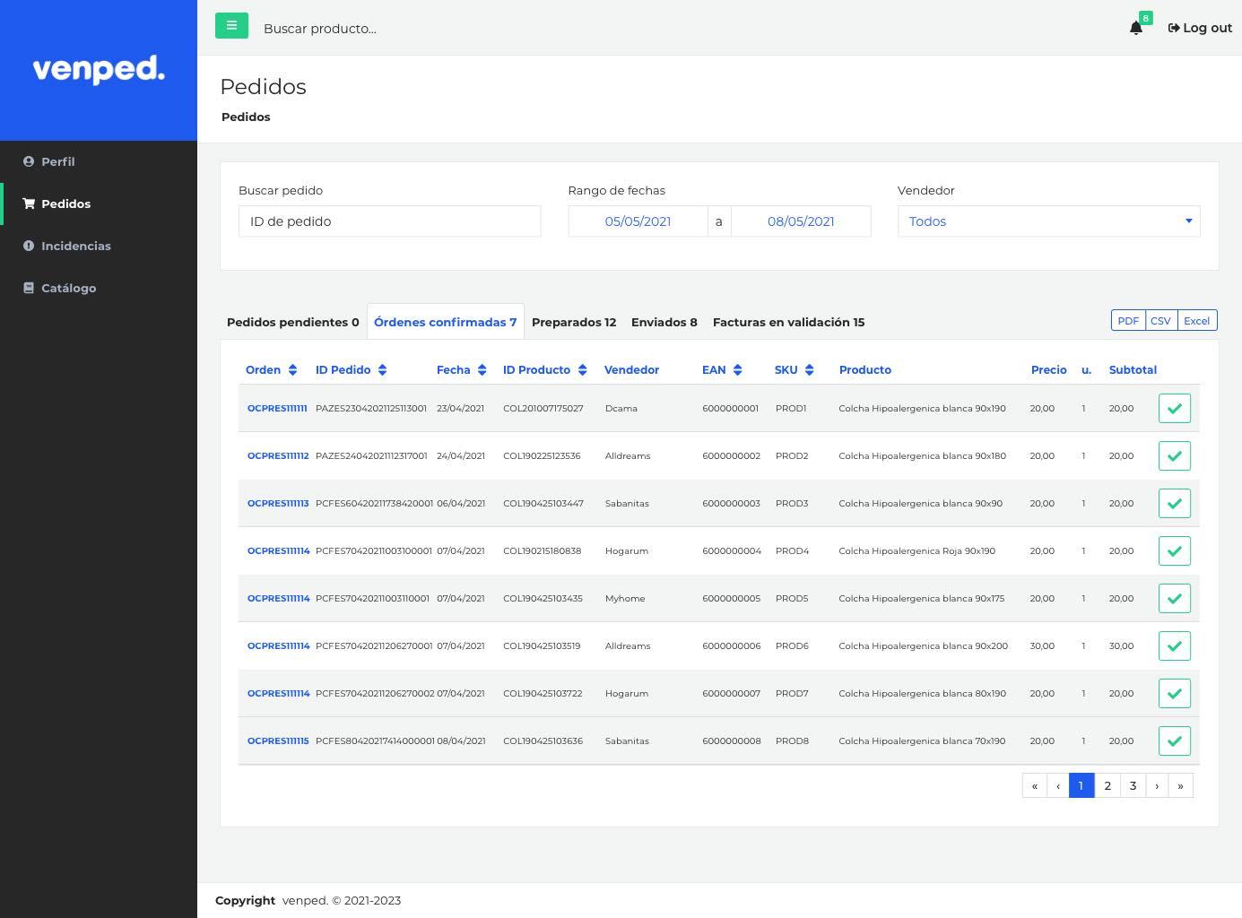Confirm check for PROD8 row
The height and width of the screenshot is (918, 1242).
(x=1175, y=740)
